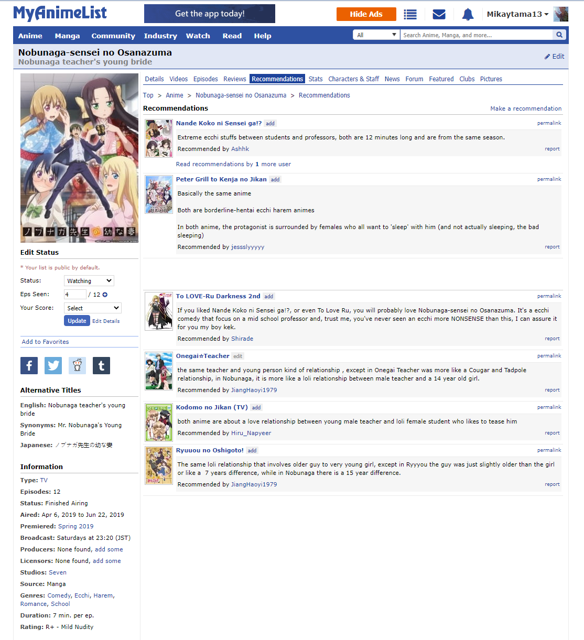
Task: Edit Onegai Teacher list entry
Action: tap(238, 356)
